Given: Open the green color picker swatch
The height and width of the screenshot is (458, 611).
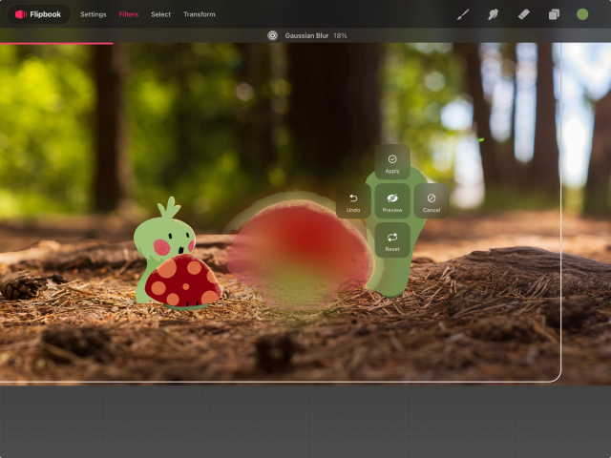Looking at the screenshot, I should (x=582, y=15).
